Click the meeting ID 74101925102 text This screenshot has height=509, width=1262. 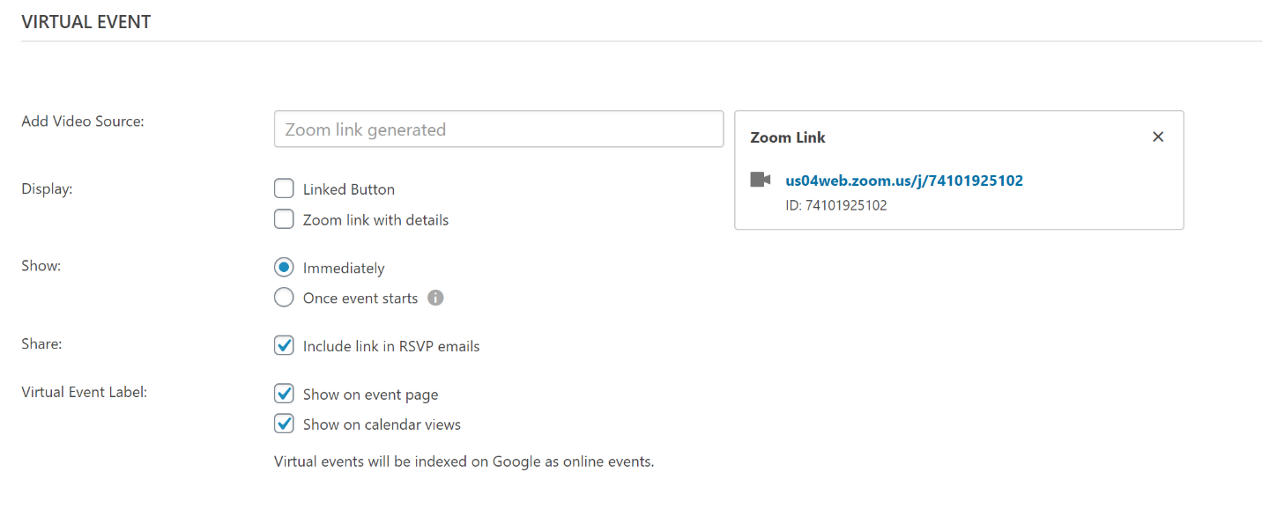(x=835, y=205)
